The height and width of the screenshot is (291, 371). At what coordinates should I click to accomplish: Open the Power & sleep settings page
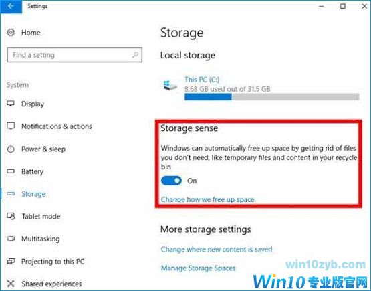click(43, 149)
